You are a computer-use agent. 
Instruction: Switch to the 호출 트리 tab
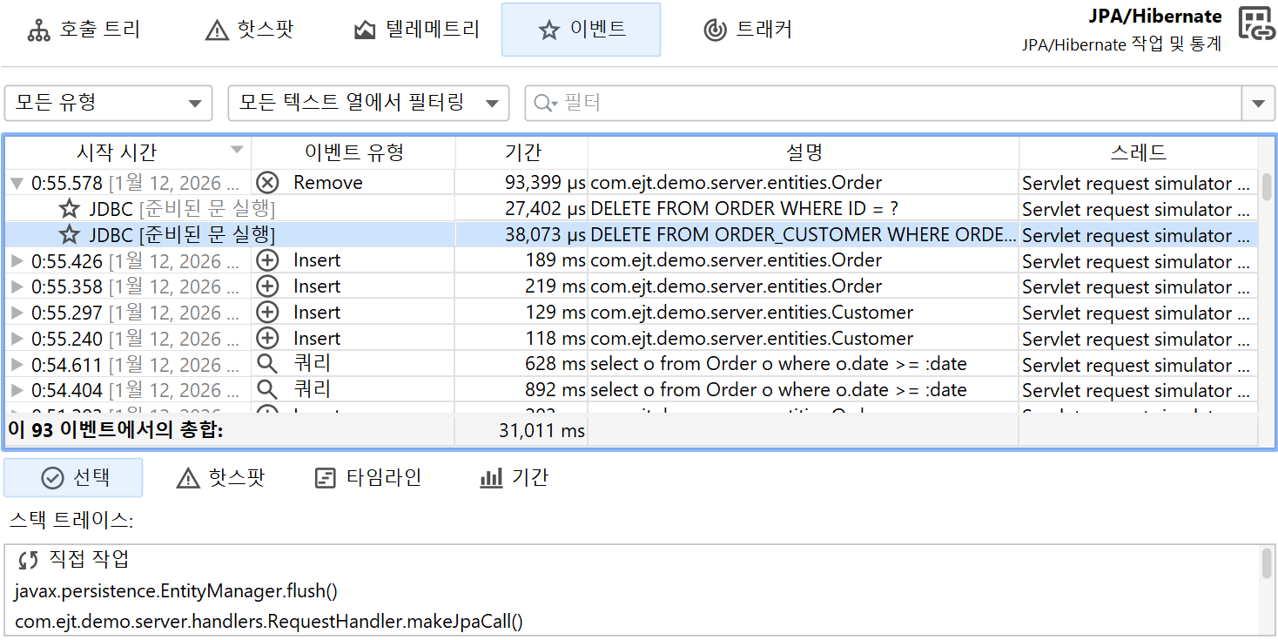click(x=84, y=30)
